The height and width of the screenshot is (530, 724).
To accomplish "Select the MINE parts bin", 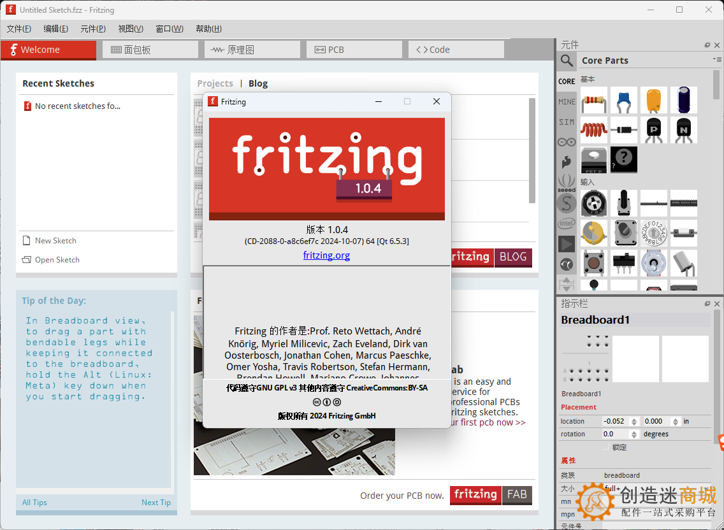I will pos(567,101).
